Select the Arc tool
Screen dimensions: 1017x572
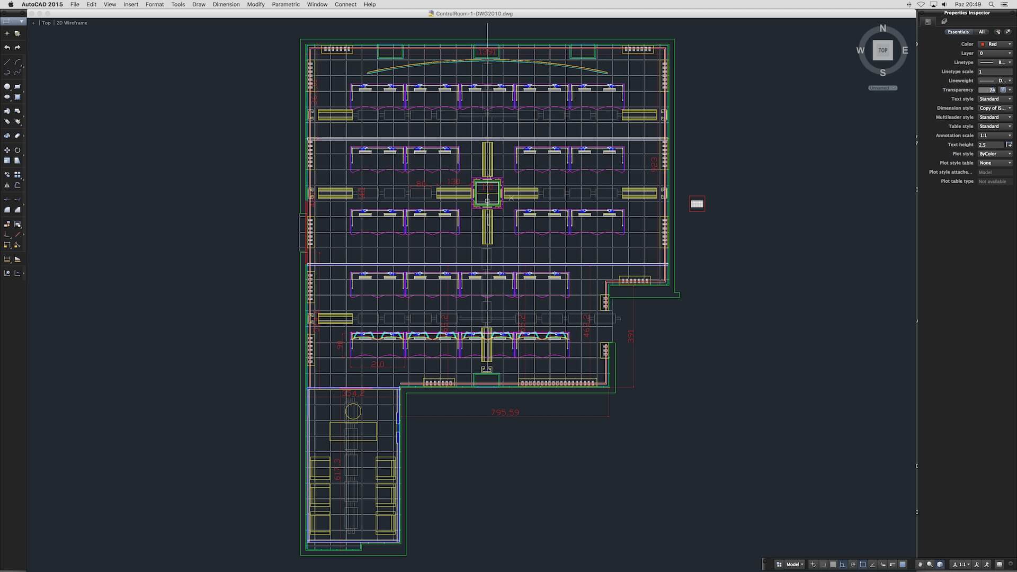tap(17, 62)
